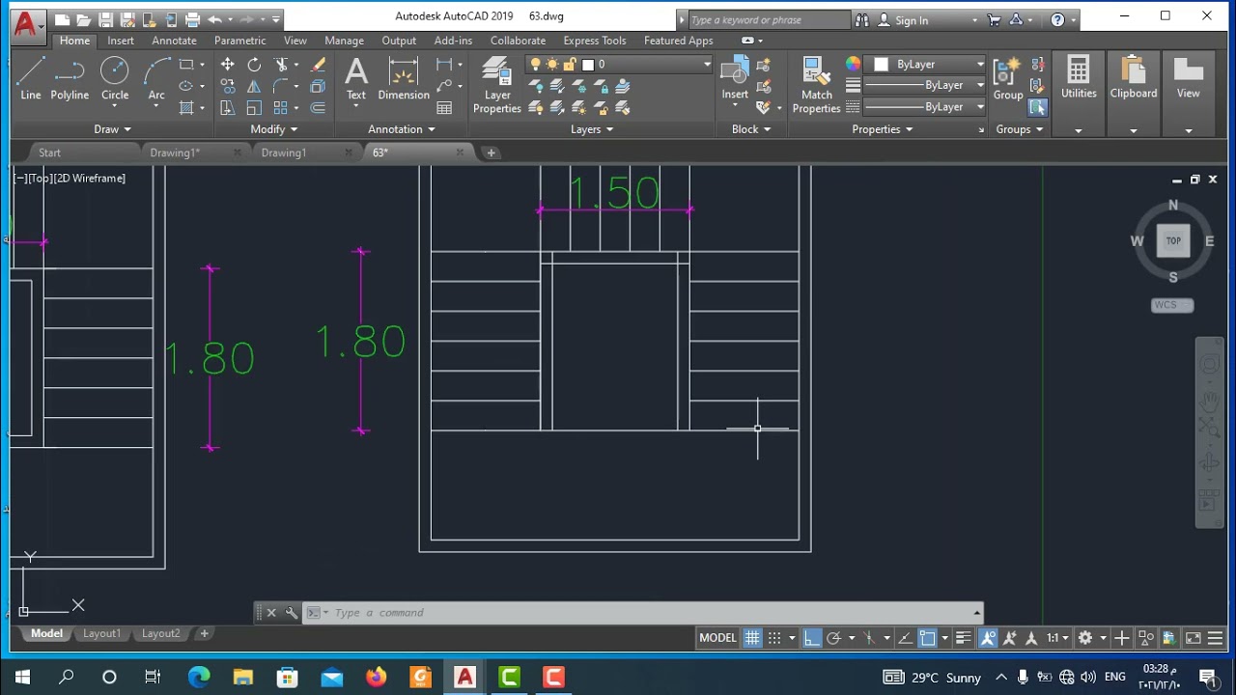Expand the Annotation panel dropdown
Screen dimensions: 1236x695
click(x=402, y=129)
